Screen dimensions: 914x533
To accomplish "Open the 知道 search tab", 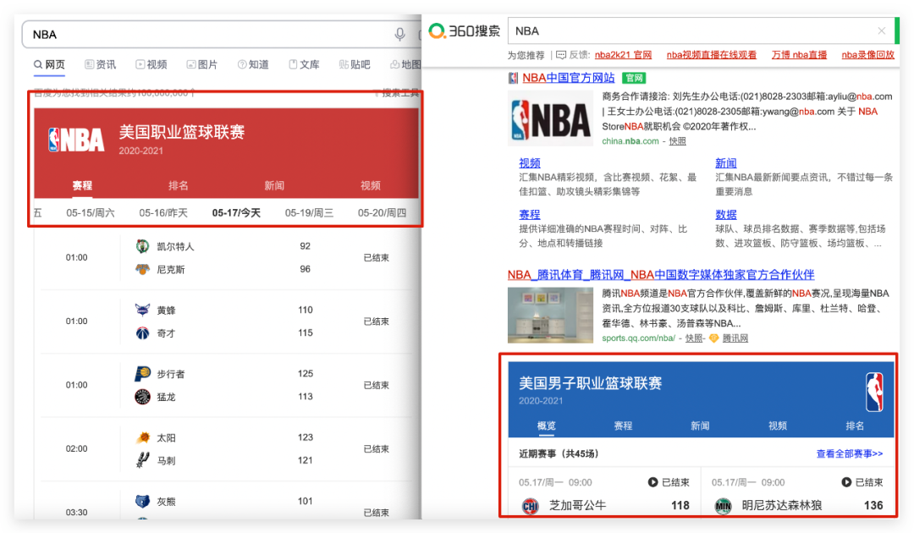I will [x=253, y=64].
